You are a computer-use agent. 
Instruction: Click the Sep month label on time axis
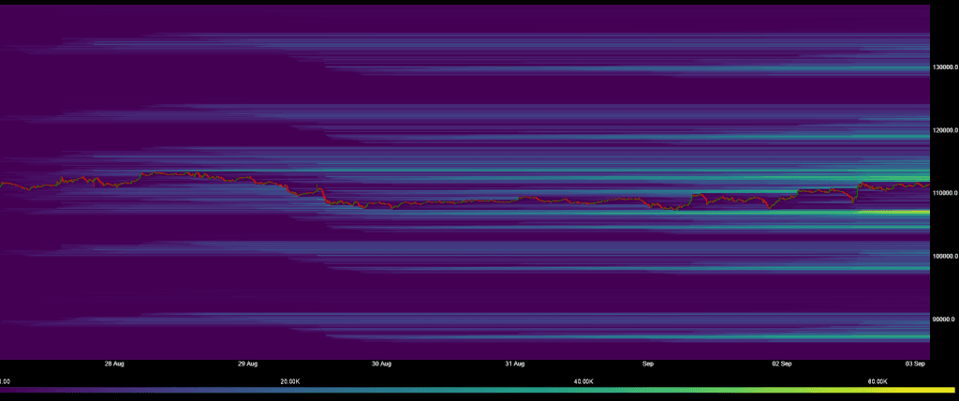[648, 363]
